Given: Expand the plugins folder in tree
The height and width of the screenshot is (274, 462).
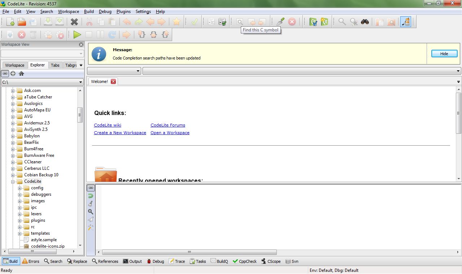Looking at the screenshot, I should click(x=20, y=220).
